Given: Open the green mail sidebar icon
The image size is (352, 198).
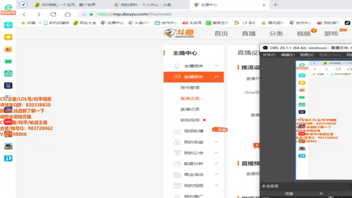Looking at the screenshot, I should coord(8,61).
